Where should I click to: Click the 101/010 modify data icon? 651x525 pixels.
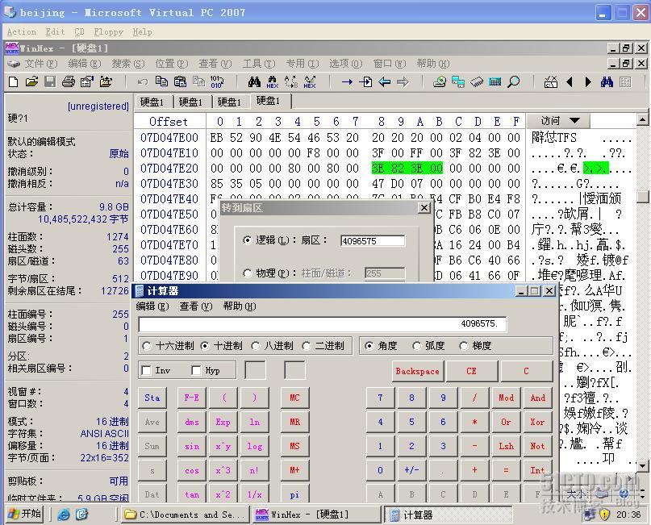[x=217, y=81]
